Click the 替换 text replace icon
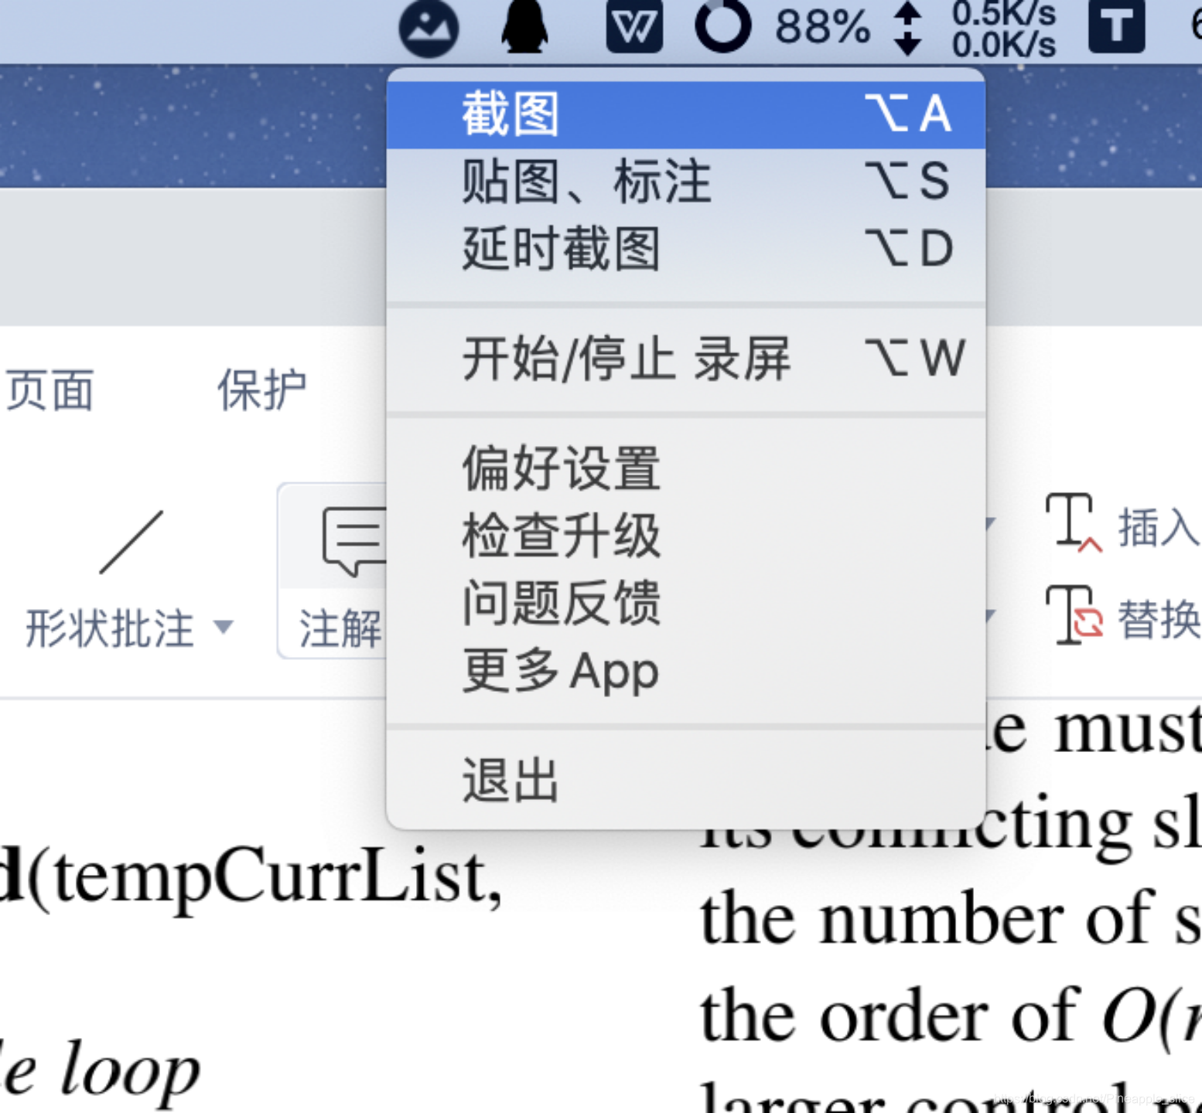The height and width of the screenshot is (1113, 1202). pos(1074,614)
